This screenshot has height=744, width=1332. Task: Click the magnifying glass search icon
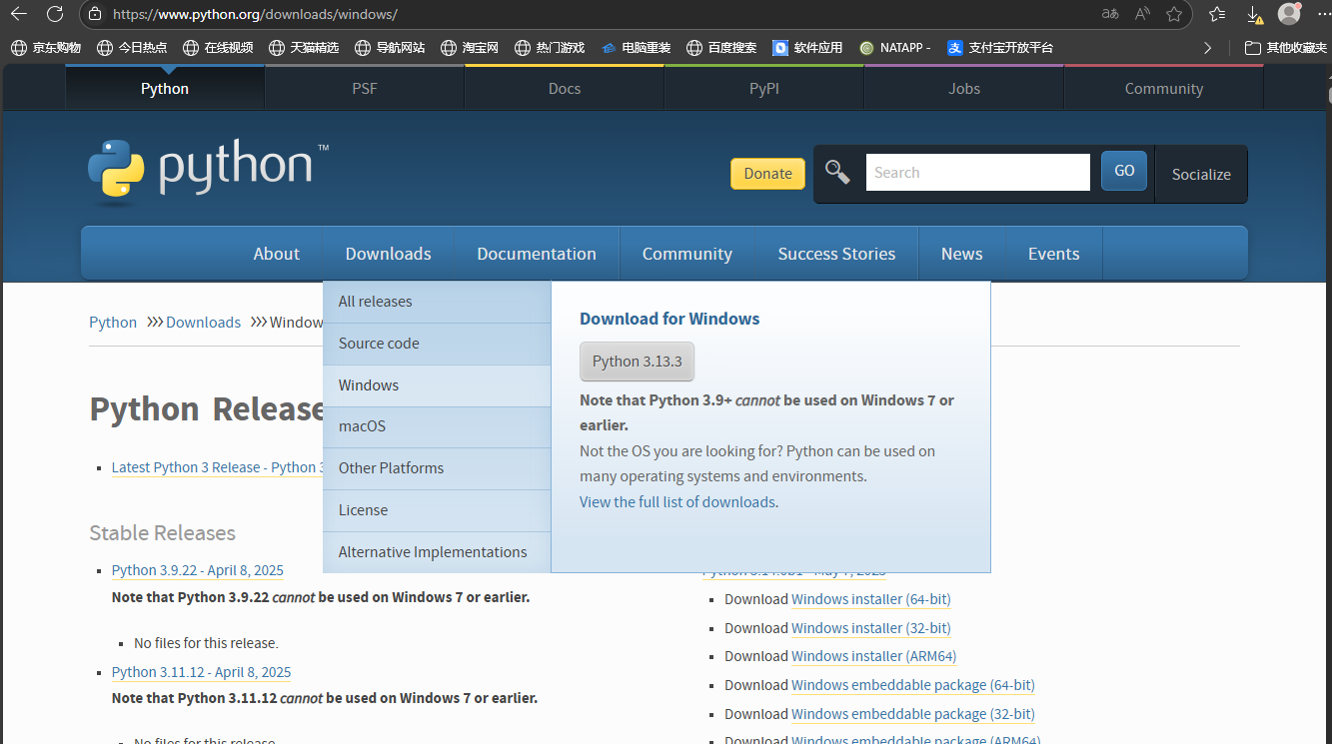(837, 173)
